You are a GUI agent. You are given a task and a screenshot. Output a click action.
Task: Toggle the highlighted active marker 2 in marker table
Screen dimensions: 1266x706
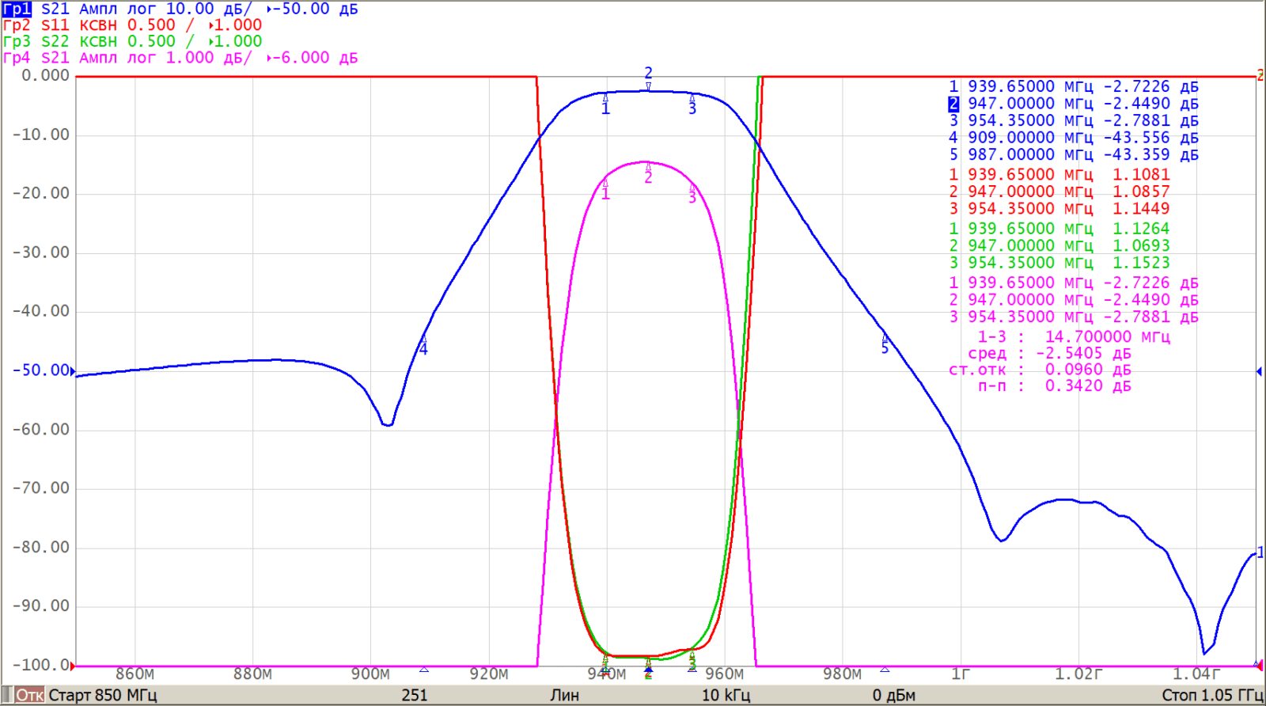click(x=953, y=104)
